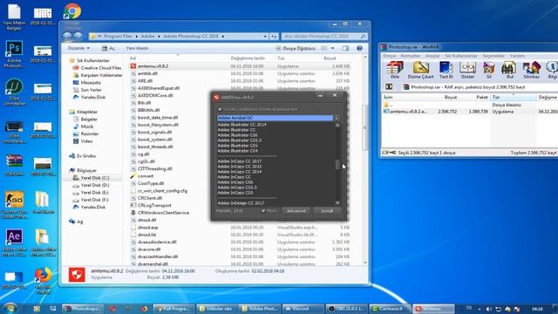This screenshot has width=558, height=314.
Task: Select the Photoshop desktop shortcut icon
Action: 14,53
